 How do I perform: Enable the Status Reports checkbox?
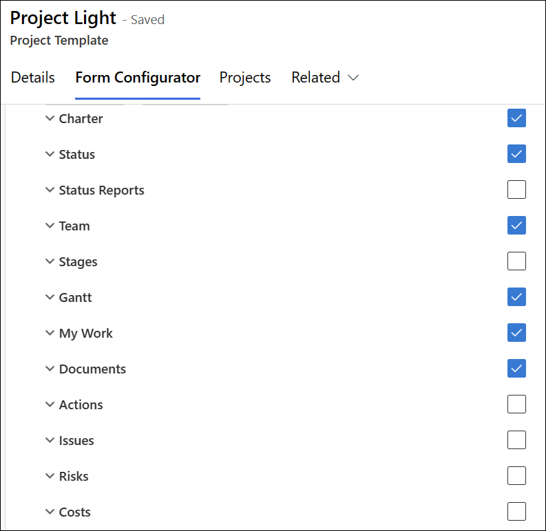tap(516, 190)
